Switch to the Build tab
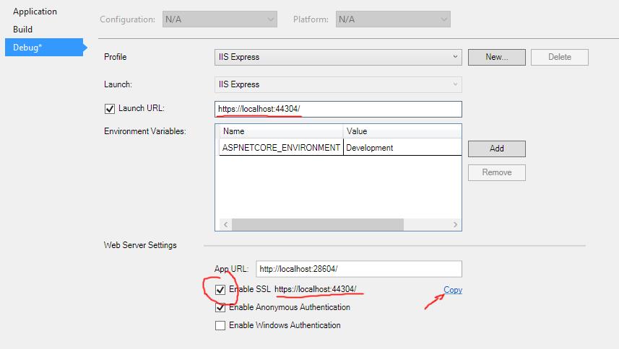619x349 pixels. pyautogui.click(x=23, y=30)
